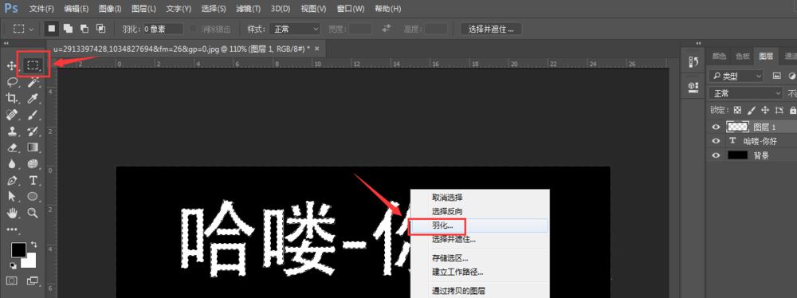797x298 pixels.
Task: Collapse the left tools panel
Action: point(6,44)
